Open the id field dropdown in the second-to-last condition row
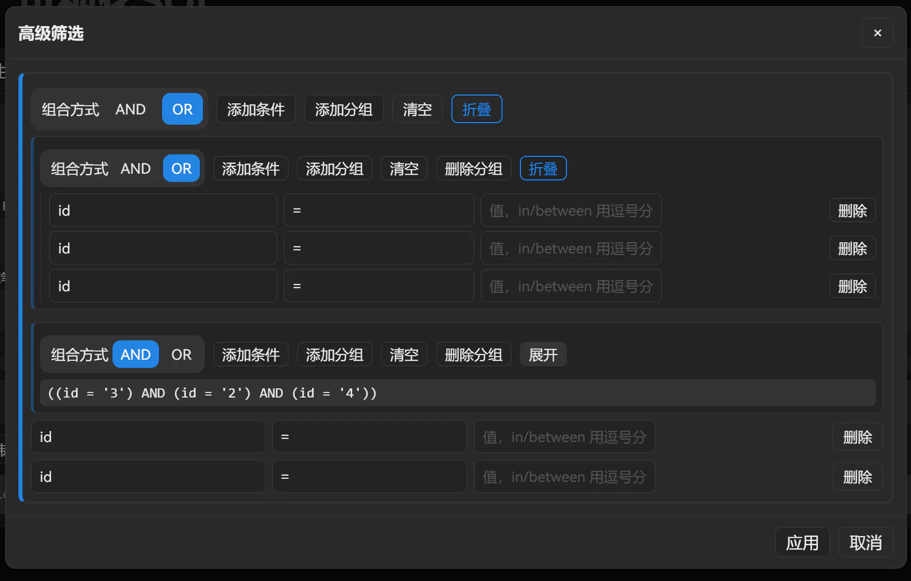Image resolution: width=911 pixels, height=581 pixels. [148, 436]
